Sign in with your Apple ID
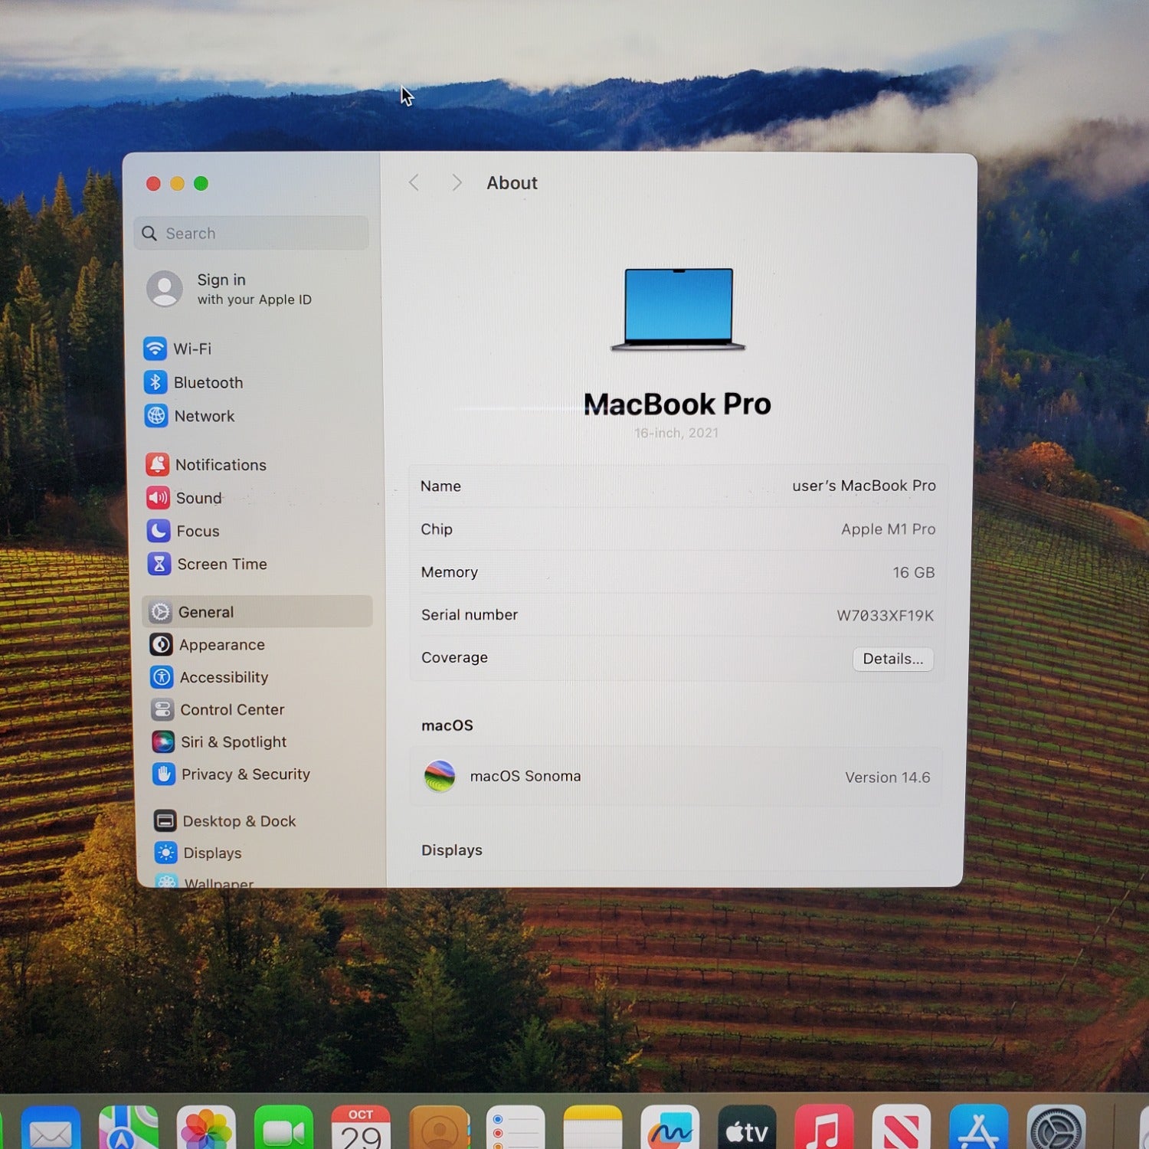The height and width of the screenshot is (1149, 1149). 253,289
